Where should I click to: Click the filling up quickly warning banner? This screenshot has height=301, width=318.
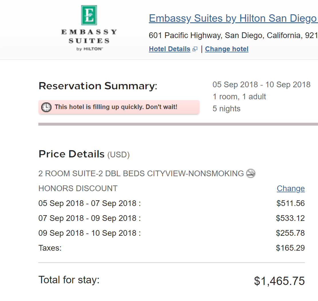coord(119,107)
